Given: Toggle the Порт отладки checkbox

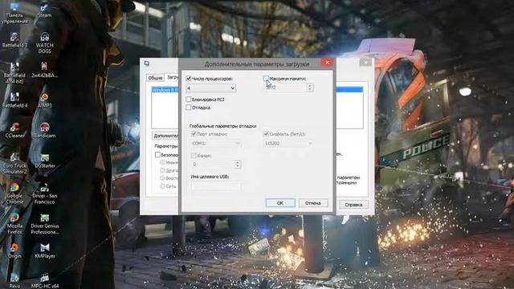Looking at the screenshot, I should point(194,134).
